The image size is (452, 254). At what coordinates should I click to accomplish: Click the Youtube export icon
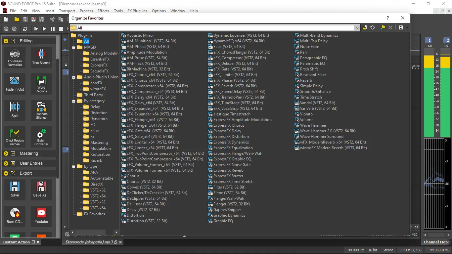pos(41,216)
